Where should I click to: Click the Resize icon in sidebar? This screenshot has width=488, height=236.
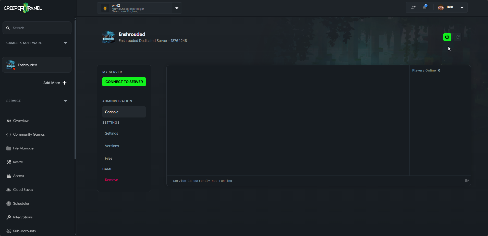(9, 162)
